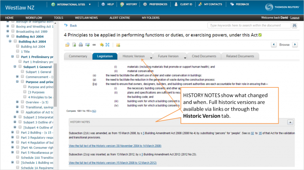Open the Alert Centre menu

click(x=120, y=18)
